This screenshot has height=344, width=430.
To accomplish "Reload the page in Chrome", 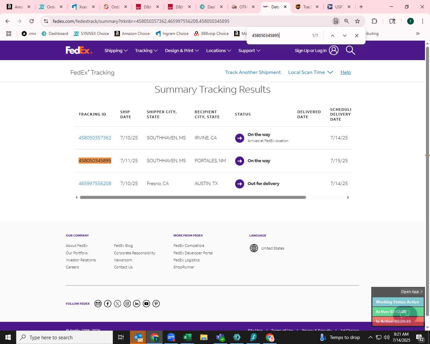I will [x=32, y=21].
